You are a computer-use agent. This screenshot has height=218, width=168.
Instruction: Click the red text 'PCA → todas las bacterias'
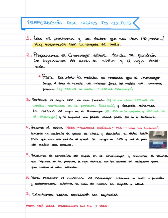(x=136, y=128)
